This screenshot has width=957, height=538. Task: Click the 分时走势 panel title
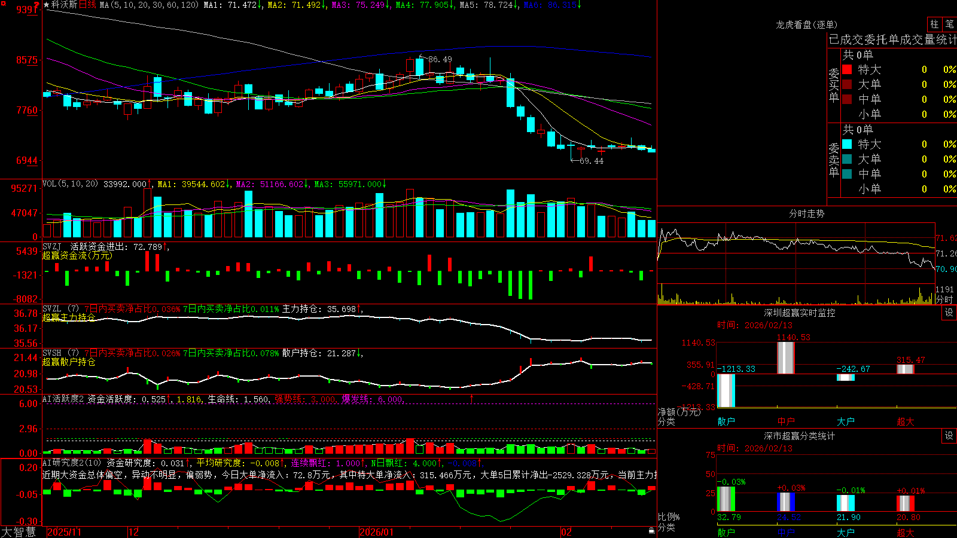tap(806, 213)
